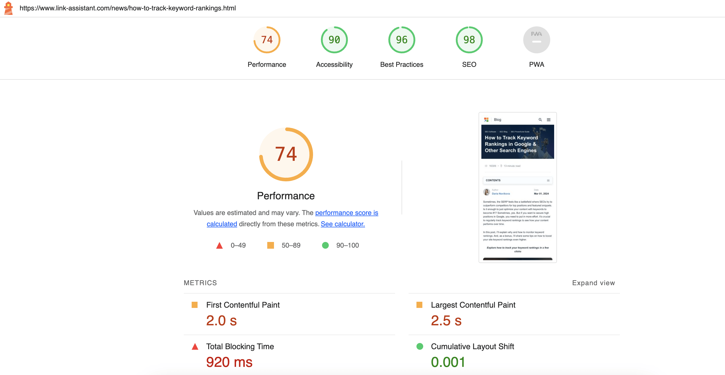Expand the Largest Contentful Paint metric
The image size is (725, 375).
[x=514, y=314]
